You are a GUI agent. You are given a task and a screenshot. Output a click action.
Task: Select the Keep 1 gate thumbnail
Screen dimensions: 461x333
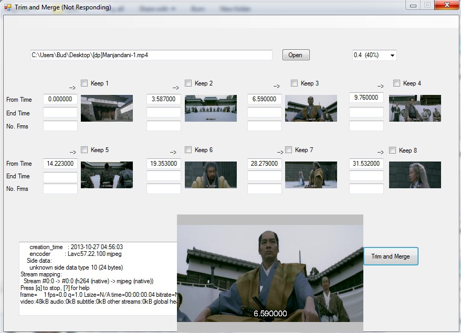tap(107, 108)
